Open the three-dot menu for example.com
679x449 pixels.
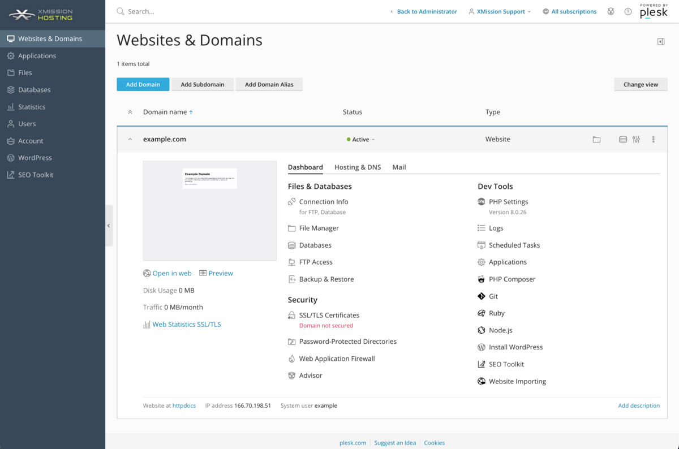[x=654, y=140]
